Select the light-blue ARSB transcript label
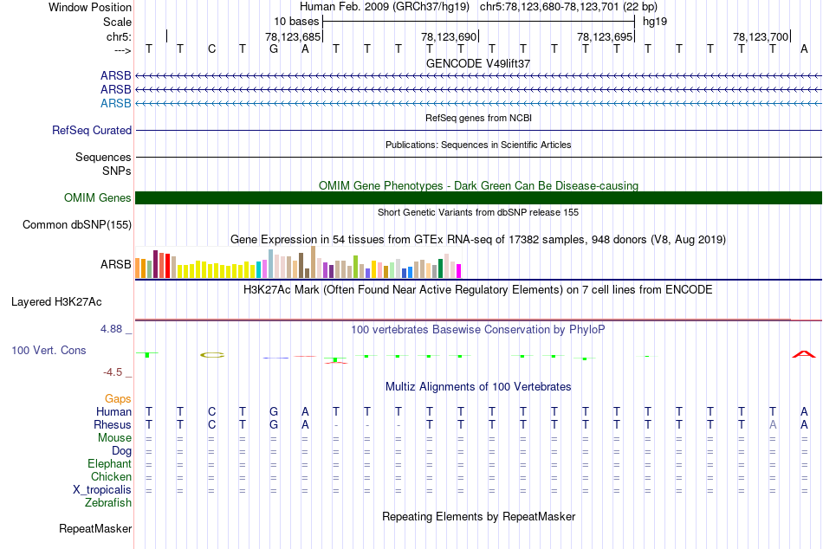 click(x=116, y=103)
